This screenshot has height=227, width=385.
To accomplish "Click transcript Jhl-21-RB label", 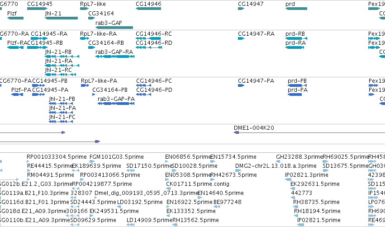I will [58, 52].
